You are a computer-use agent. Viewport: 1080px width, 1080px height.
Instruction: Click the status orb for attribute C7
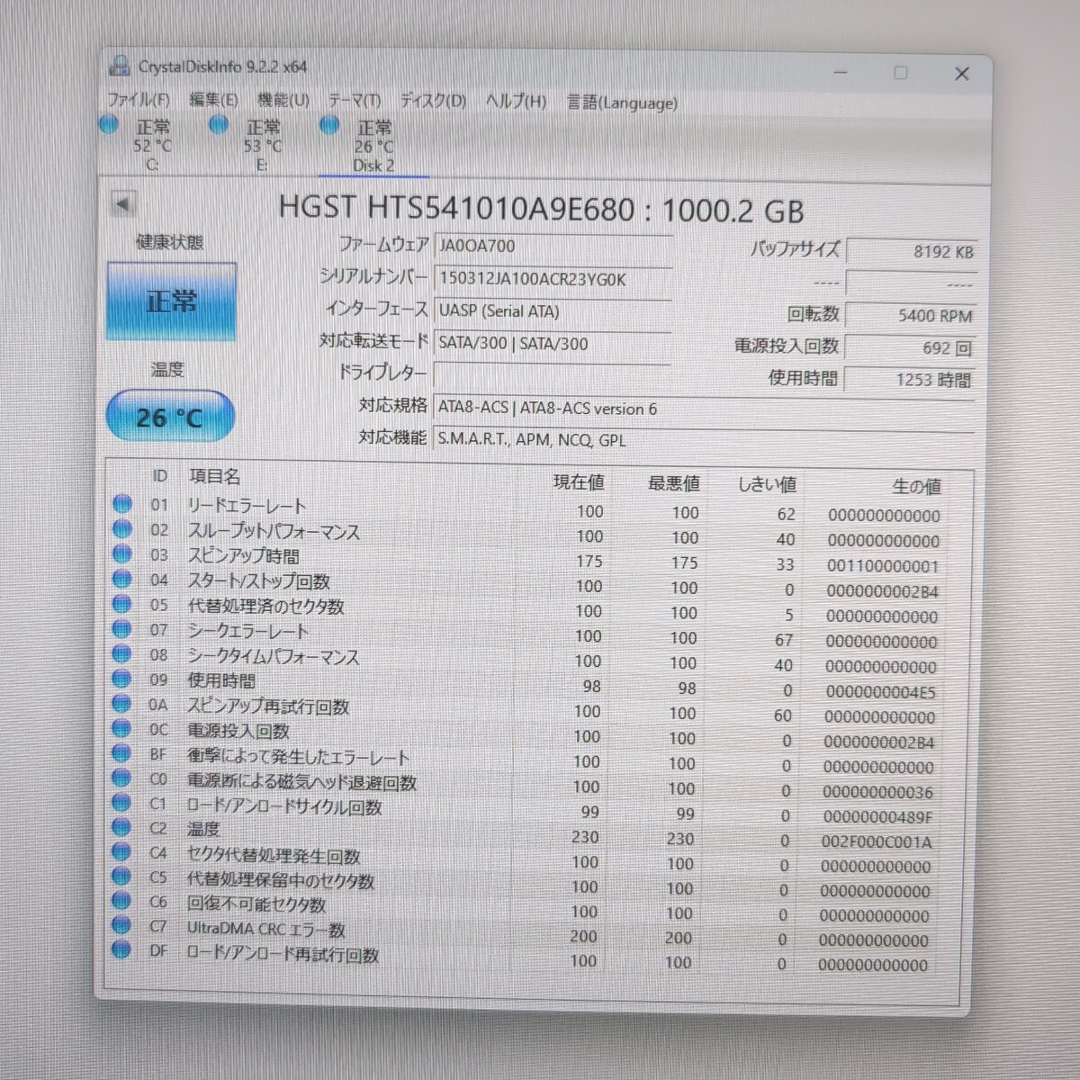pyautogui.click(x=121, y=924)
